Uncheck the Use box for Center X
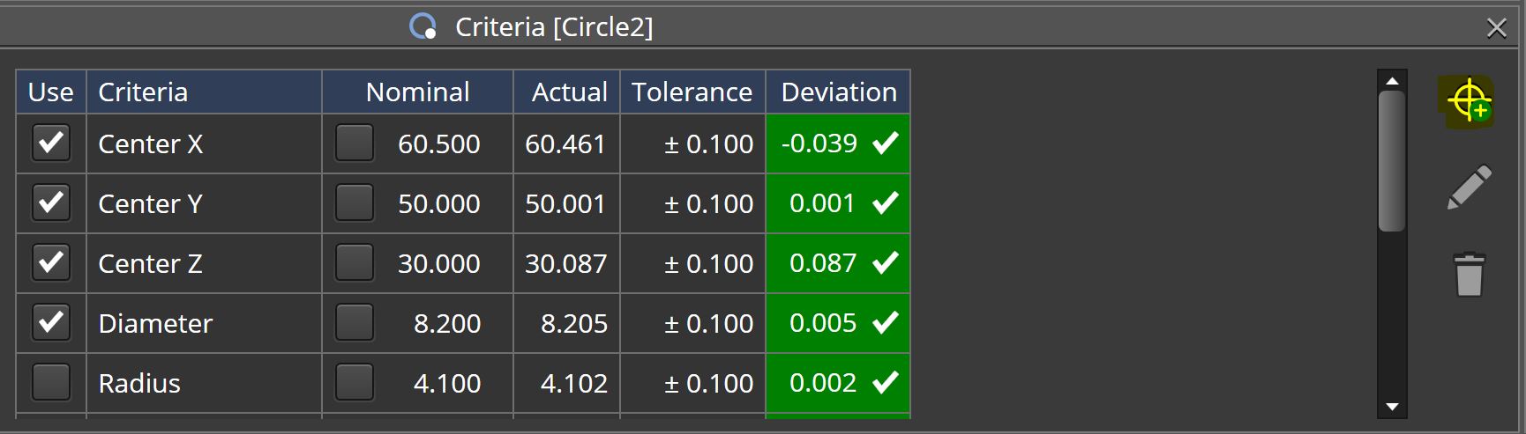The image size is (1526, 434). [x=51, y=143]
